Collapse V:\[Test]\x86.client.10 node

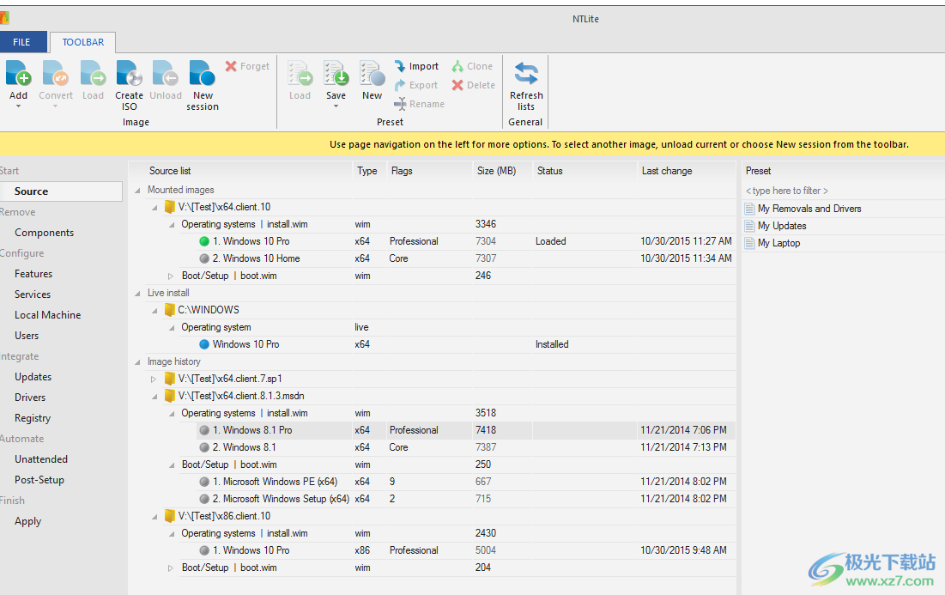154,517
